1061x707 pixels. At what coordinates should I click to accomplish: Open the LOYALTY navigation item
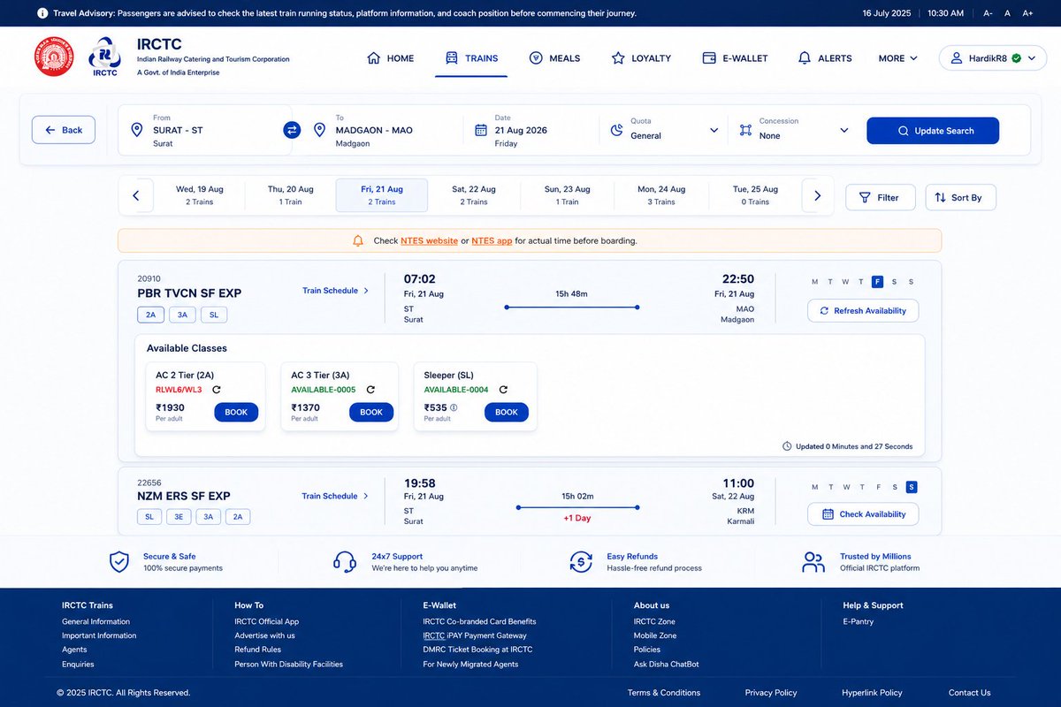(x=641, y=58)
